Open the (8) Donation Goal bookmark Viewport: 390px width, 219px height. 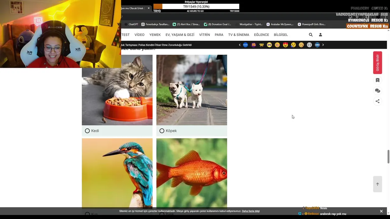point(218,24)
